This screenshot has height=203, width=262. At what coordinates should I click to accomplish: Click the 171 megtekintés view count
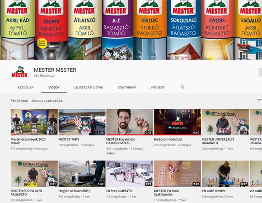point(21,148)
